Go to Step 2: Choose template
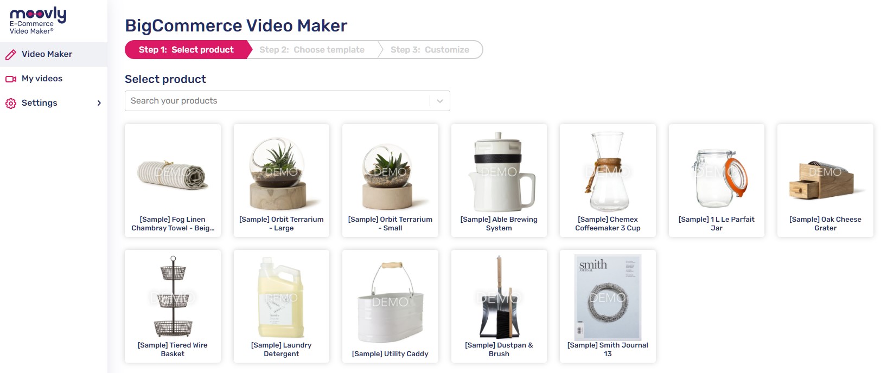The image size is (887, 373). coord(312,50)
